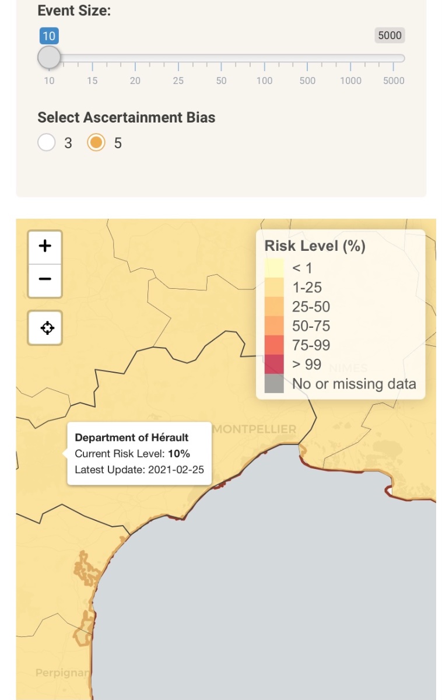Locate my position with crosshair button
Screen dimensions: 442x700
click(x=47, y=328)
